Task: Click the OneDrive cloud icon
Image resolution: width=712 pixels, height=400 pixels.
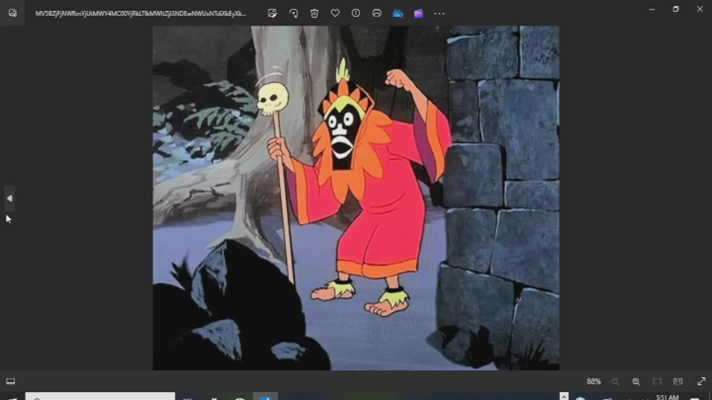Action: point(398,13)
